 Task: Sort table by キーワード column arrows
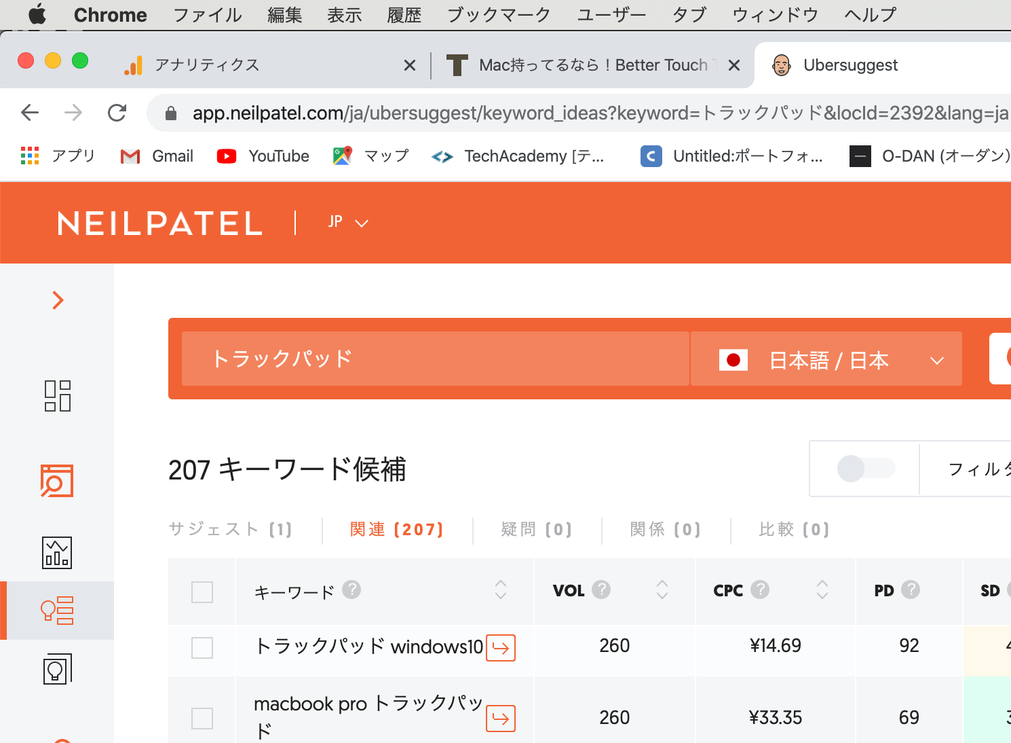501,590
